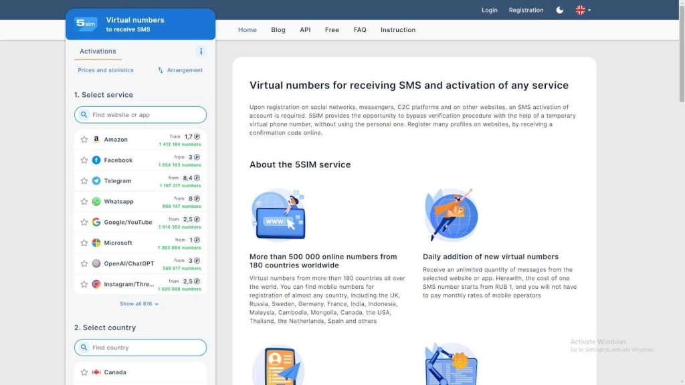The image size is (685, 385).
Task: Expand the Show all 816 services list
Action: coord(139,304)
